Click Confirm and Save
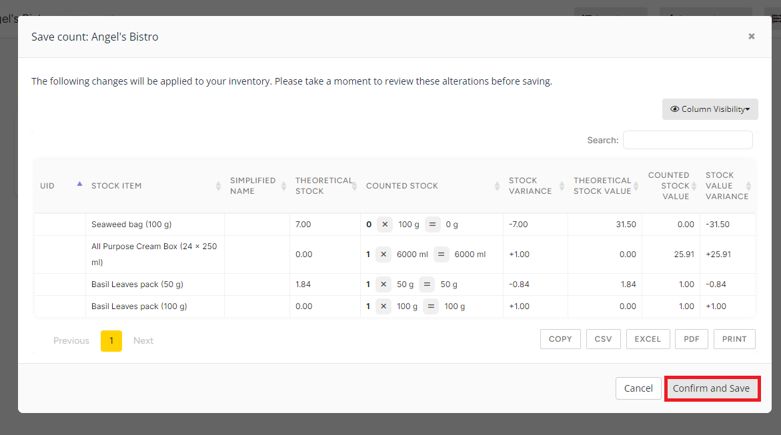Screen dimensions: 781x435 (711, 388)
